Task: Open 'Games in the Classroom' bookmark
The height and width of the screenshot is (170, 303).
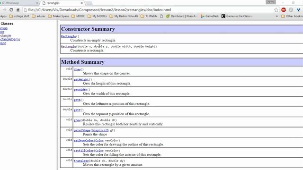Action: coord(237,16)
